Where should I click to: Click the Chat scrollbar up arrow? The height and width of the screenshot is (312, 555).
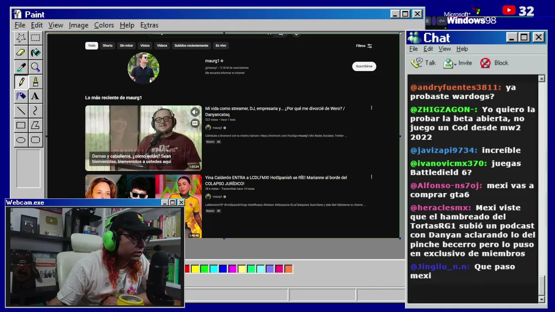542,78
